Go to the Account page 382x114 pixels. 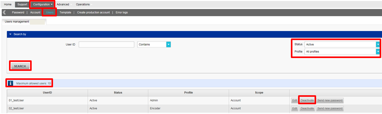click(x=35, y=12)
